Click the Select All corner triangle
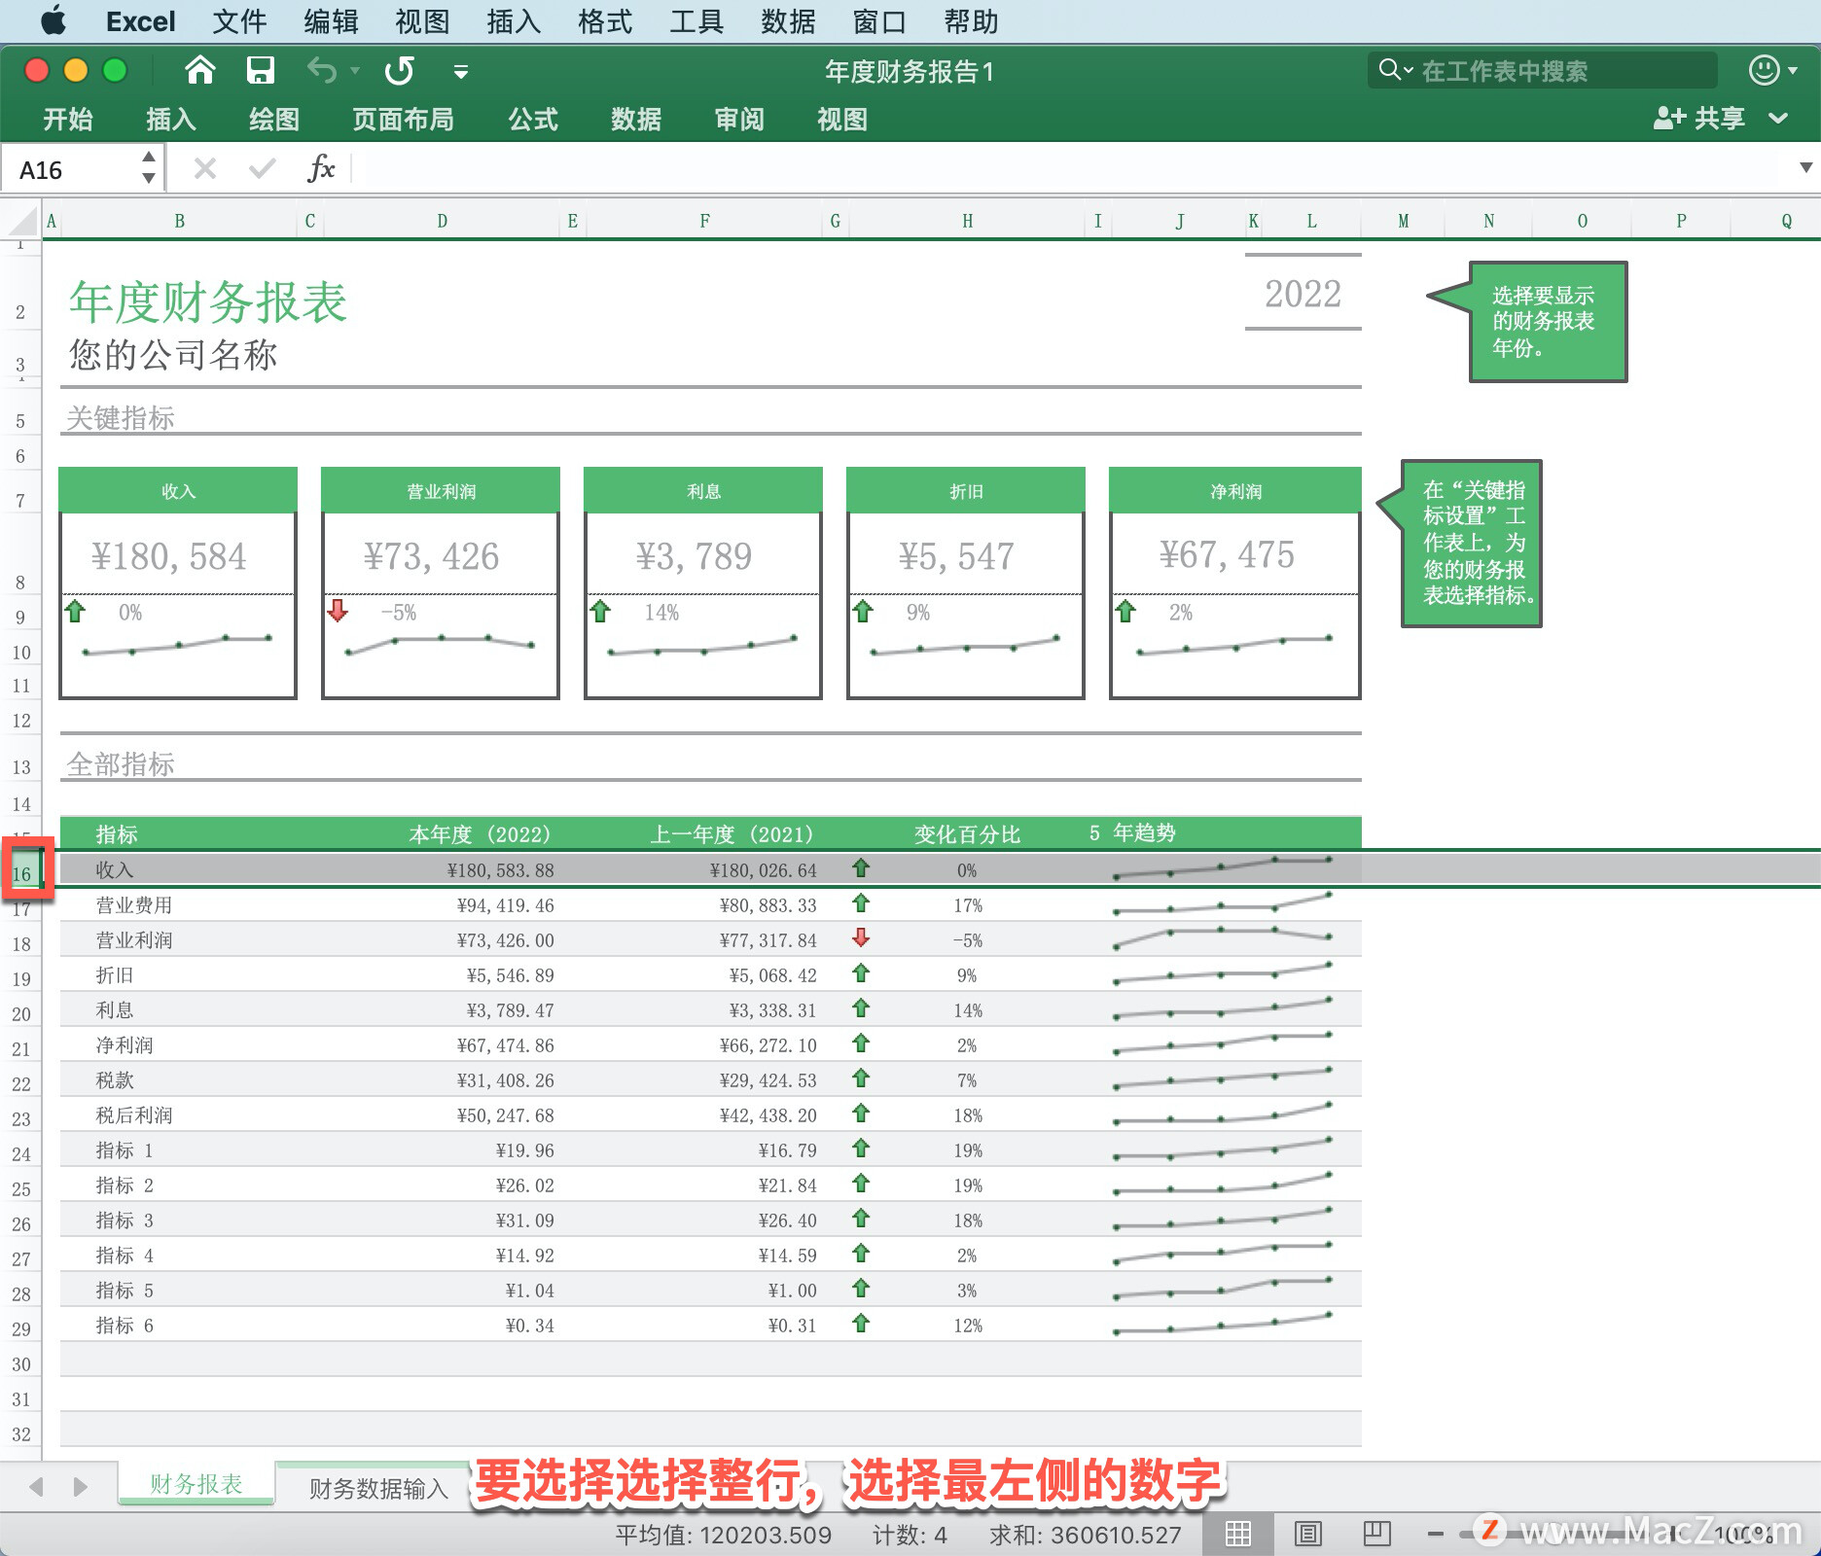This screenshot has width=1821, height=1556. click(x=21, y=222)
